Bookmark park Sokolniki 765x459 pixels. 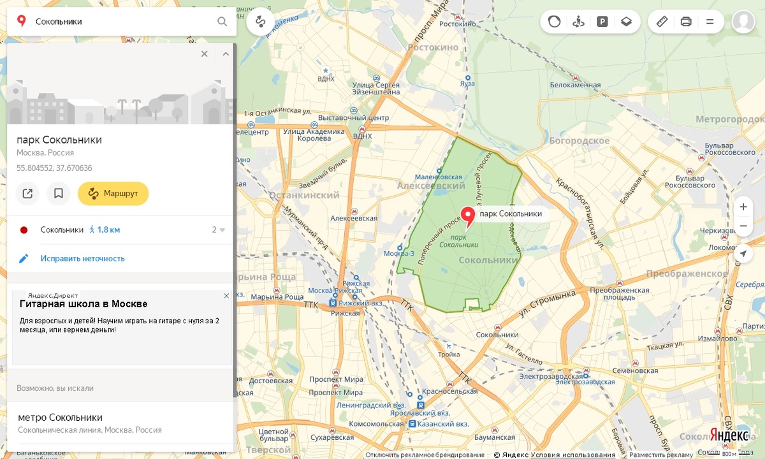coord(58,194)
